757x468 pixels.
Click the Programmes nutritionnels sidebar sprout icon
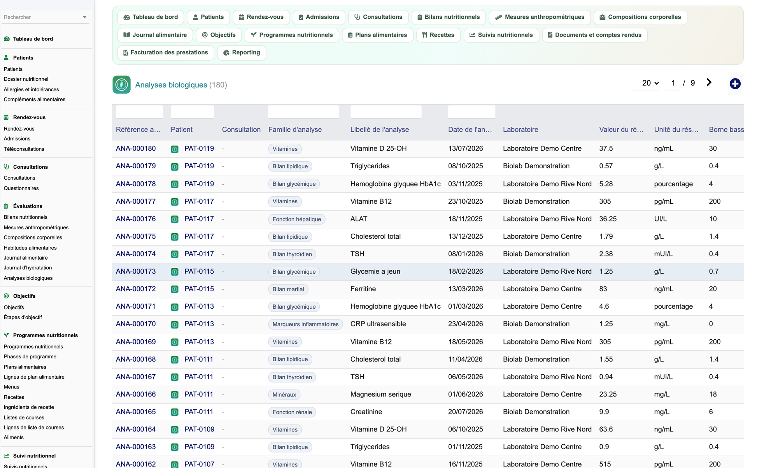coord(6,335)
